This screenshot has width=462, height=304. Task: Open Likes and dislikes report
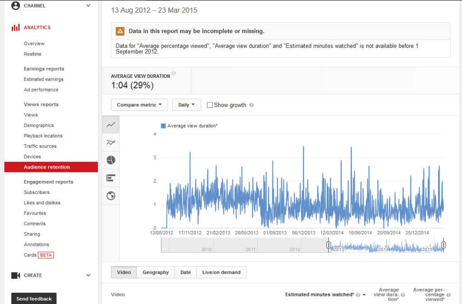click(42, 203)
